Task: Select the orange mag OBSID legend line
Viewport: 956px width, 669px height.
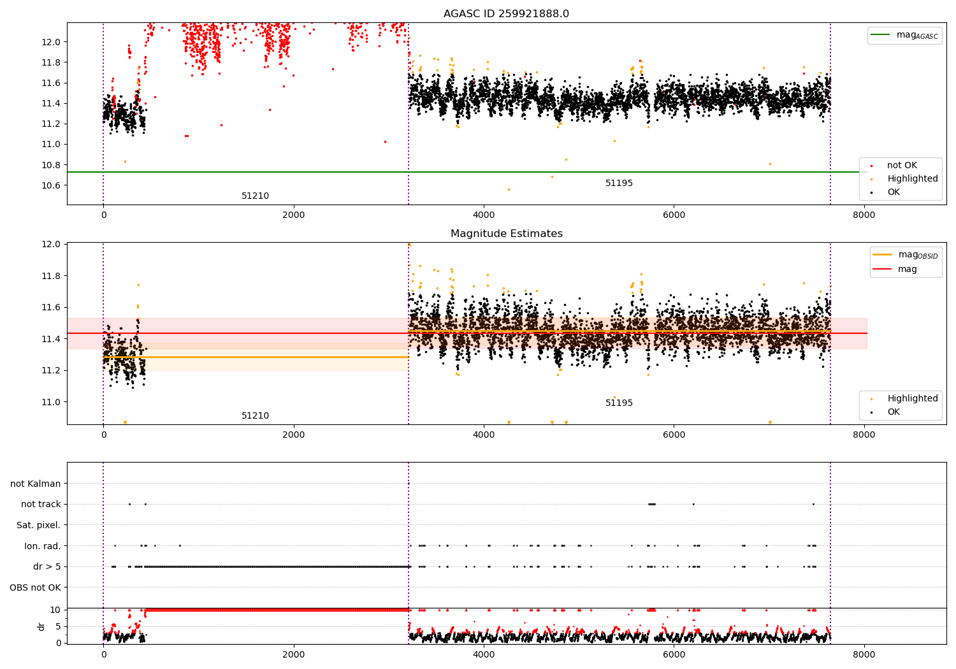Action: pos(883,255)
